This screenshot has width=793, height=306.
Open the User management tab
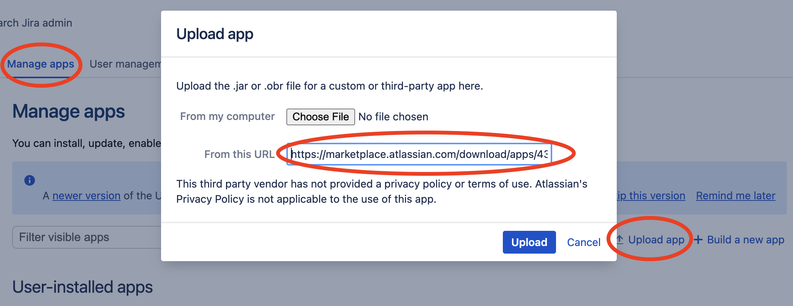pos(125,64)
